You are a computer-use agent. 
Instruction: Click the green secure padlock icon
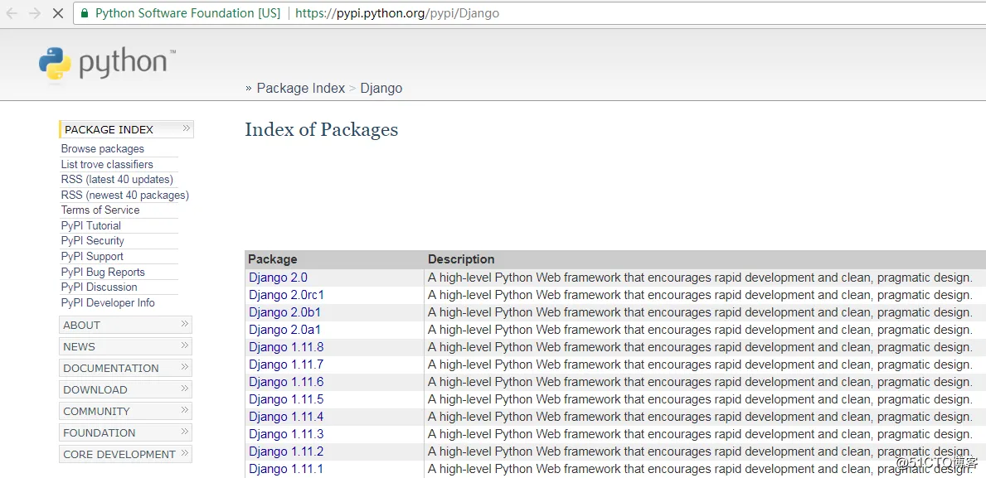tap(85, 13)
